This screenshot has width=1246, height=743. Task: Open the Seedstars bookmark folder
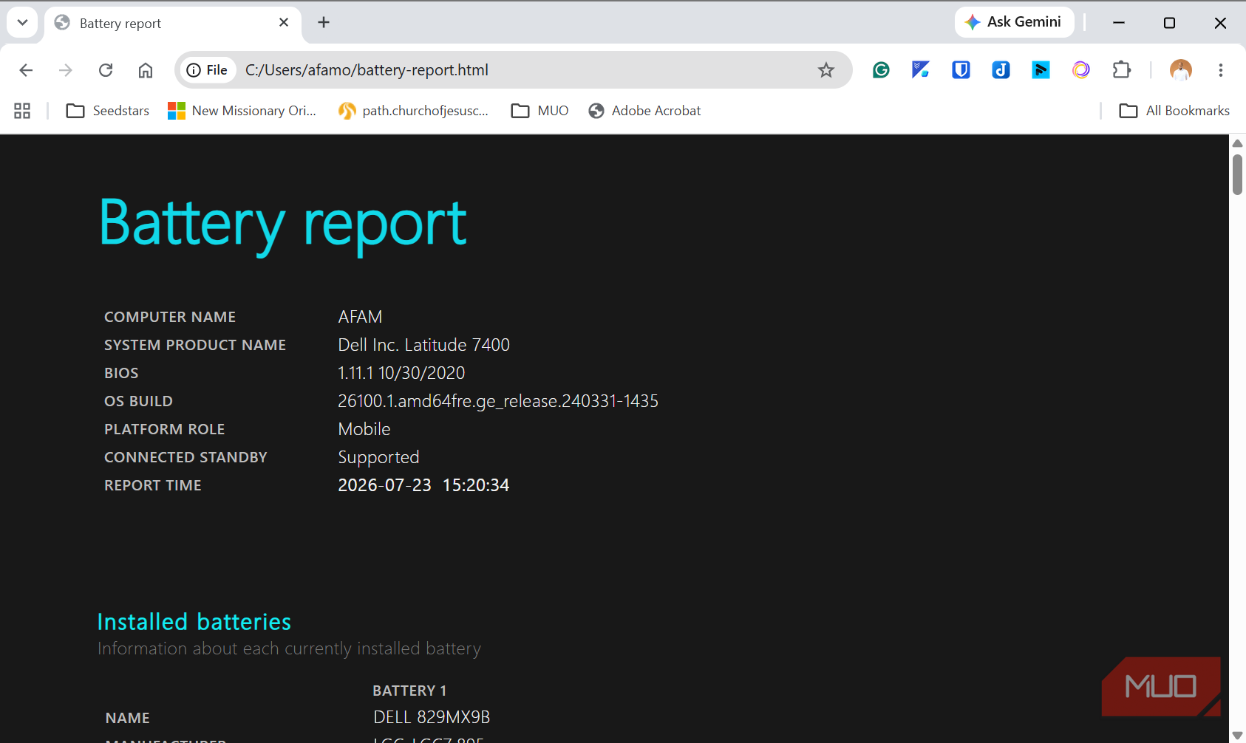(x=108, y=111)
